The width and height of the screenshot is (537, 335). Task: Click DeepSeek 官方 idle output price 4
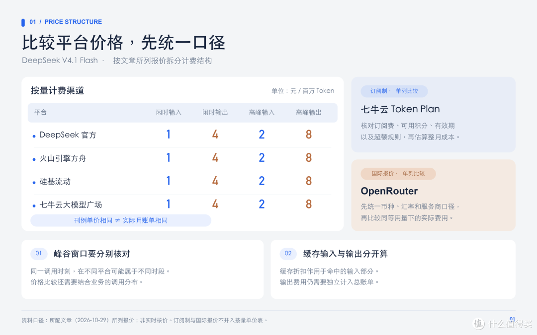[215, 134]
